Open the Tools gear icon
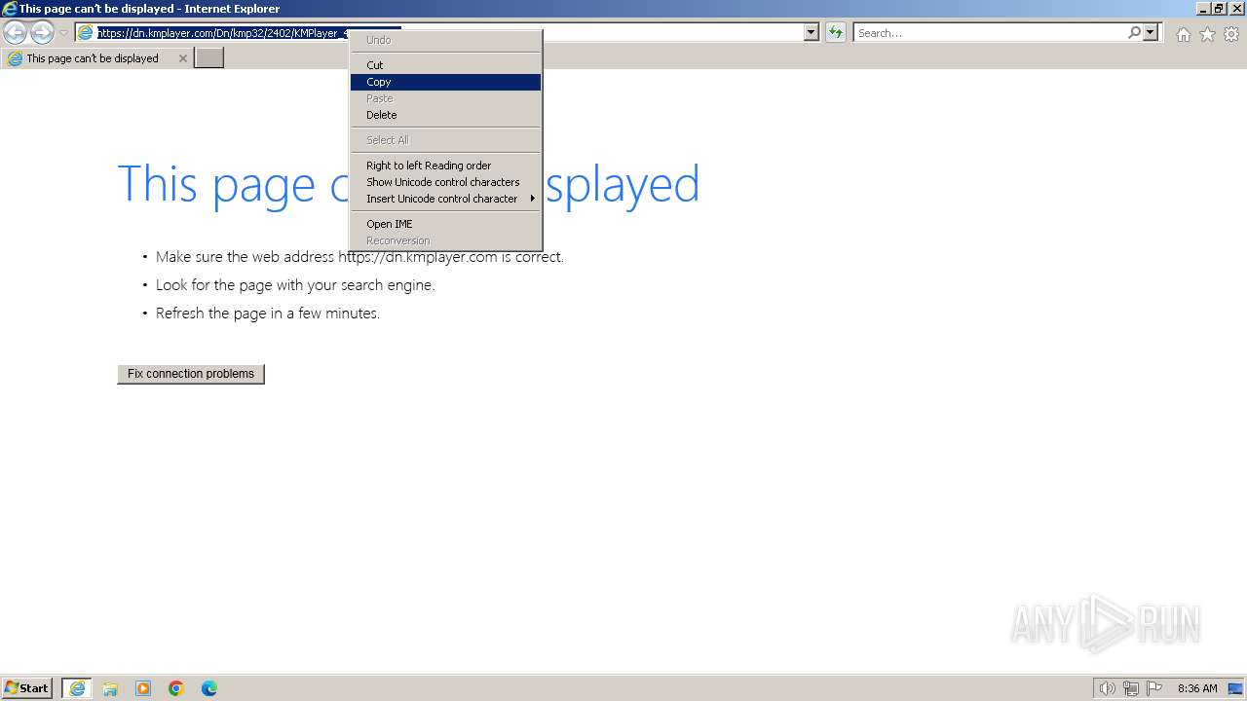 coord(1231,34)
